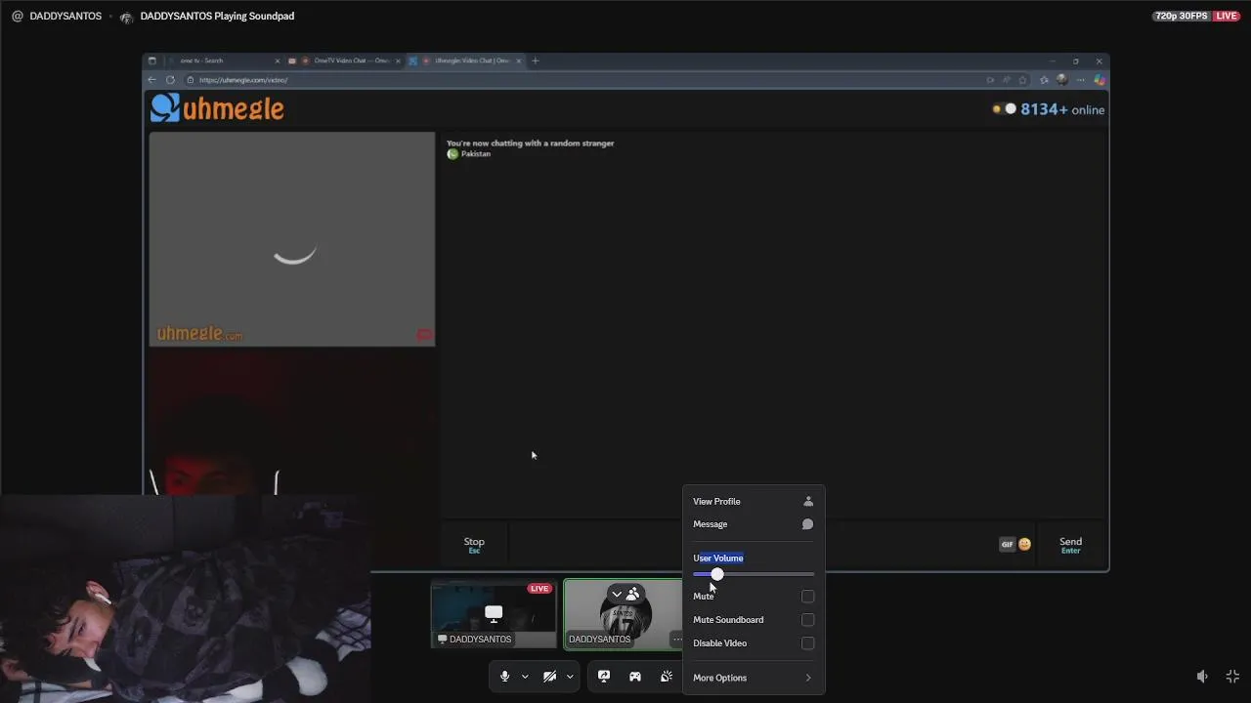Viewport: 1251px width, 703px height.
Task: Check the Disable Video checkbox
Action: pyautogui.click(x=807, y=643)
